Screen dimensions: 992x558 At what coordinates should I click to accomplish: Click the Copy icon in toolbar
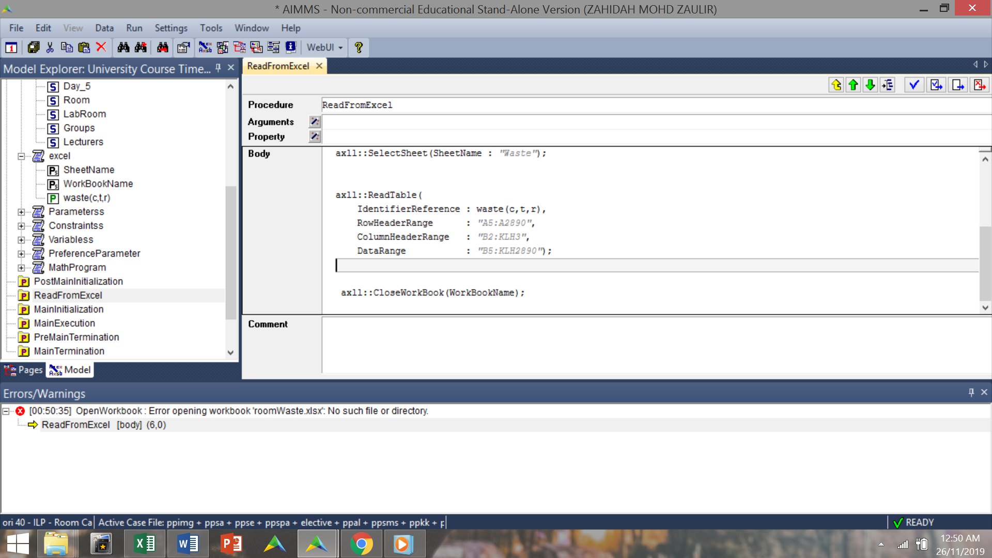click(x=67, y=48)
